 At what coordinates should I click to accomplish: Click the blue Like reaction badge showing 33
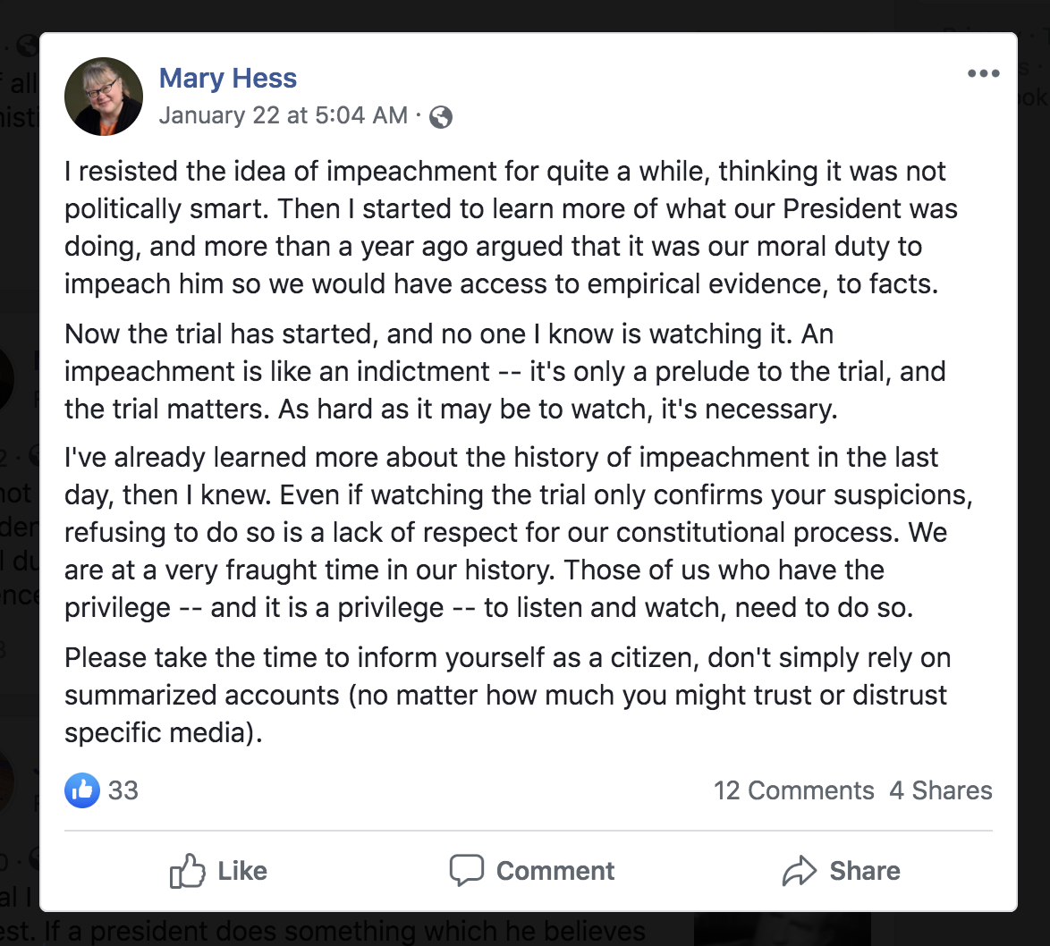click(81, 790)
